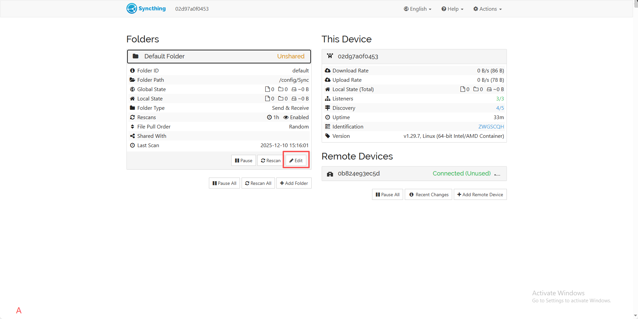The width and height of the screenshot is (638, 319).
Task: Click the Listeners 3/3 value
Action: pos(500,98)
